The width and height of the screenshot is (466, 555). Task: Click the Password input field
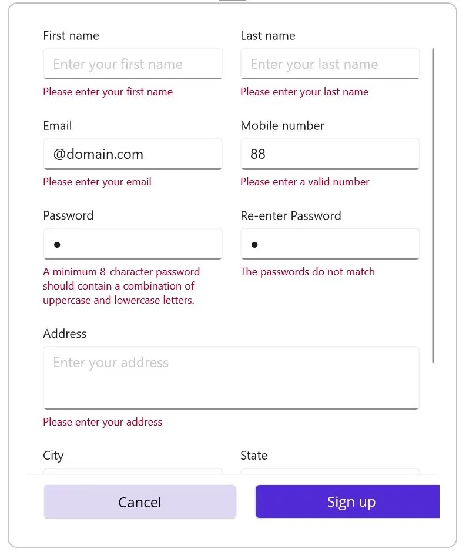pos(132,243)
